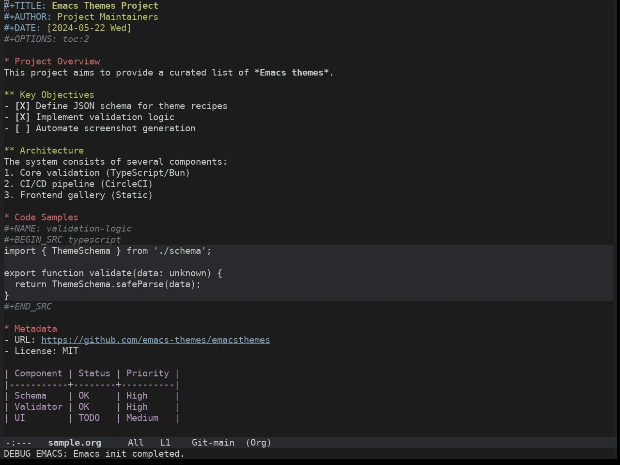
Task: Click the '3. Frontend gallery (Static)' item
Action: (x=78, y=195)
